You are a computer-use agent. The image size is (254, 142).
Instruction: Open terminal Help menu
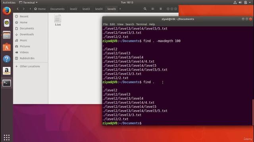pos(152,24)
